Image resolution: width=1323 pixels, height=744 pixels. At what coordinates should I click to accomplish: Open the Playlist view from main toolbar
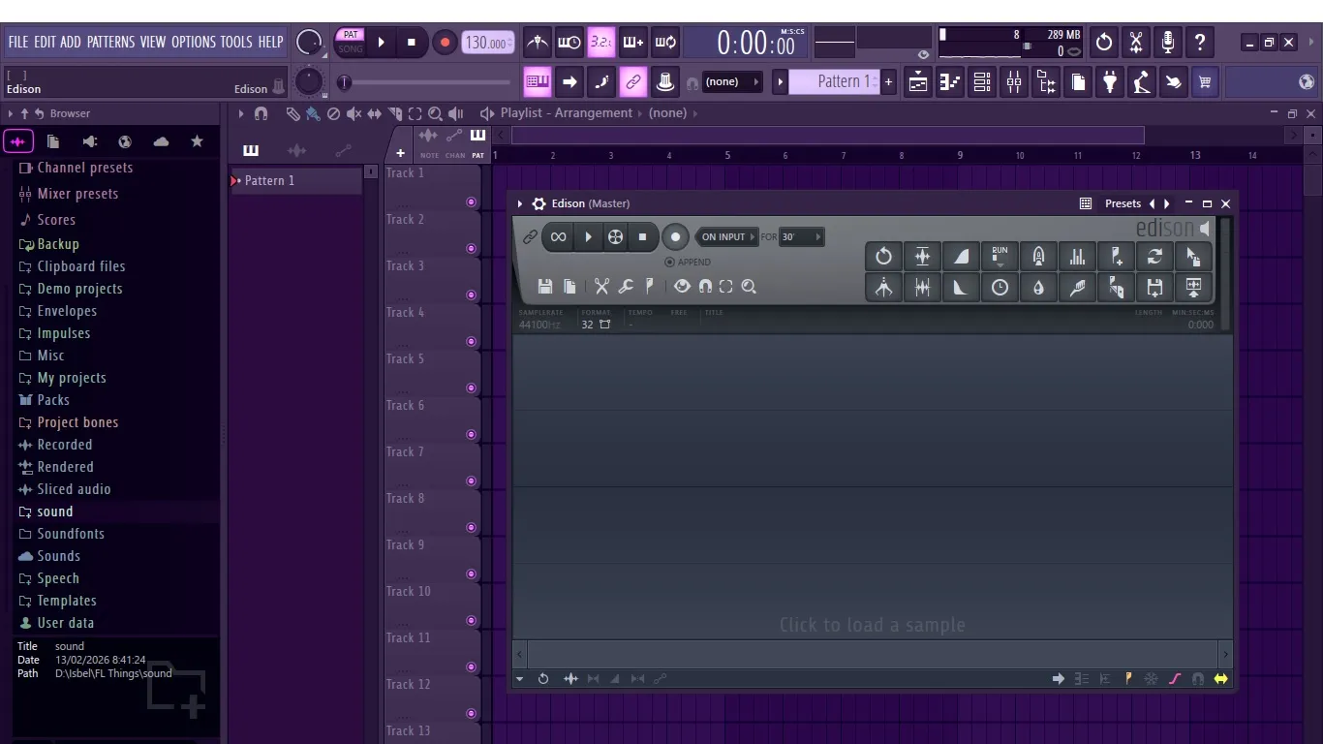pos(917,82)
